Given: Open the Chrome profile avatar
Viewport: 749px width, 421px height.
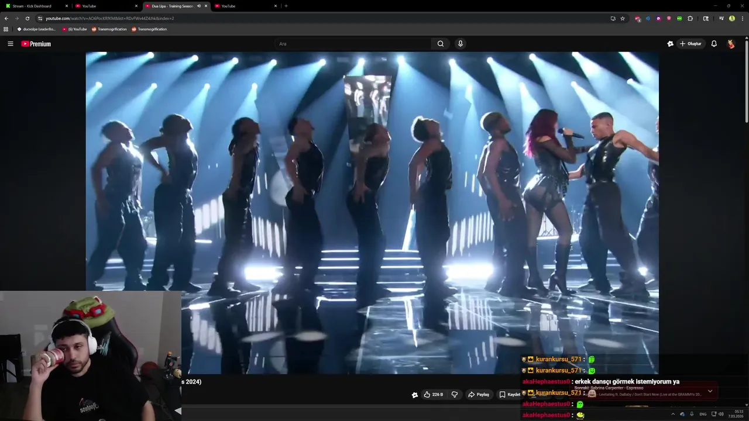Looking at the screenshot, I should click(x=732, y=18).
